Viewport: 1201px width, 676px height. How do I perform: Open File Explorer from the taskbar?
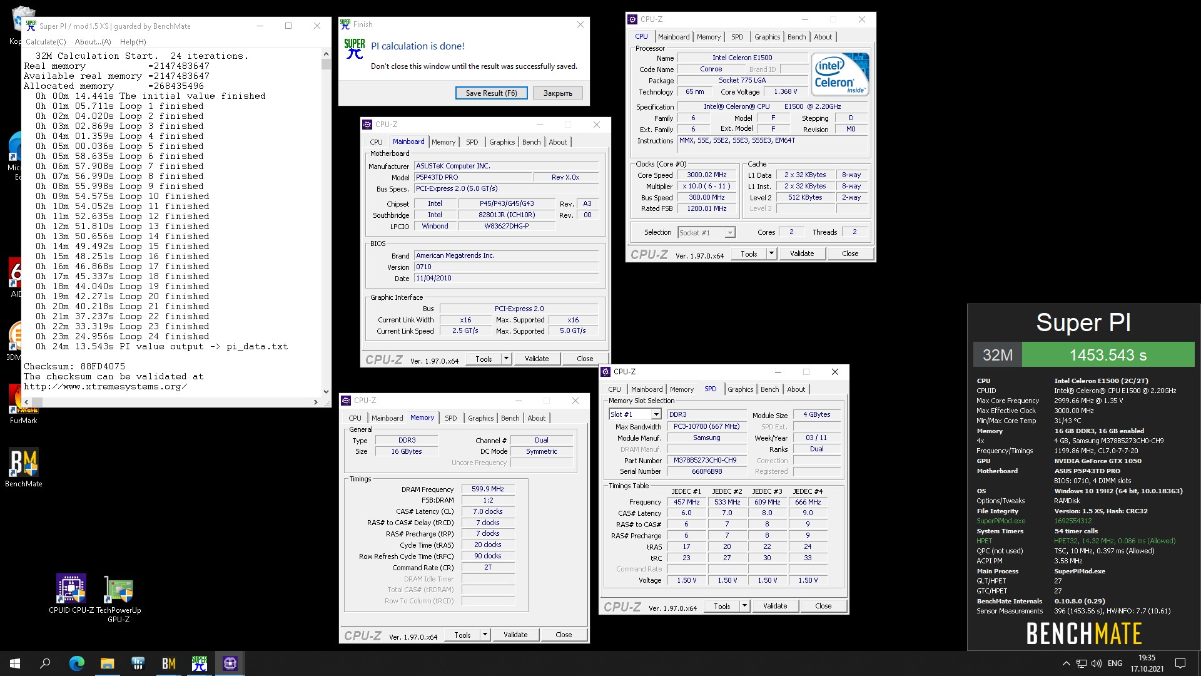pyautogui.click(x=107, y=663)
